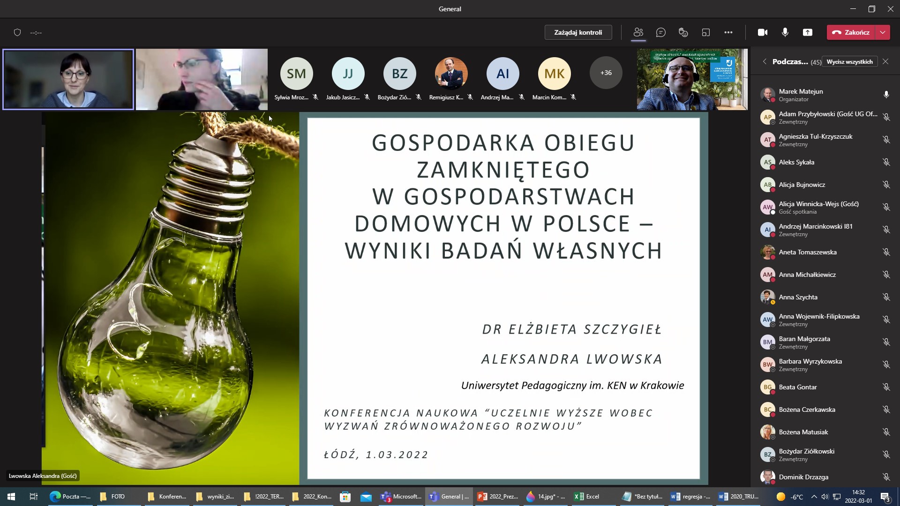Screen dimensions: 900x506
Task: Switch to the General Teams window tab
Action: [448, 496]
